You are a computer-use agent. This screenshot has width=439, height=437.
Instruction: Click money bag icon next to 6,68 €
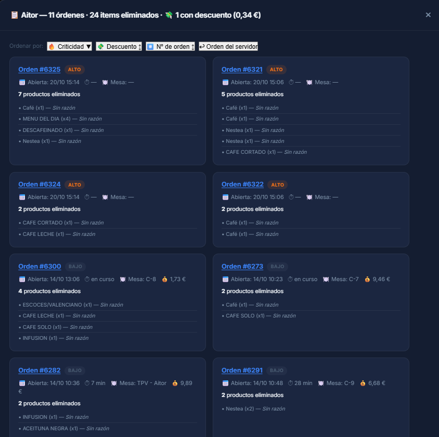(363, 383)
